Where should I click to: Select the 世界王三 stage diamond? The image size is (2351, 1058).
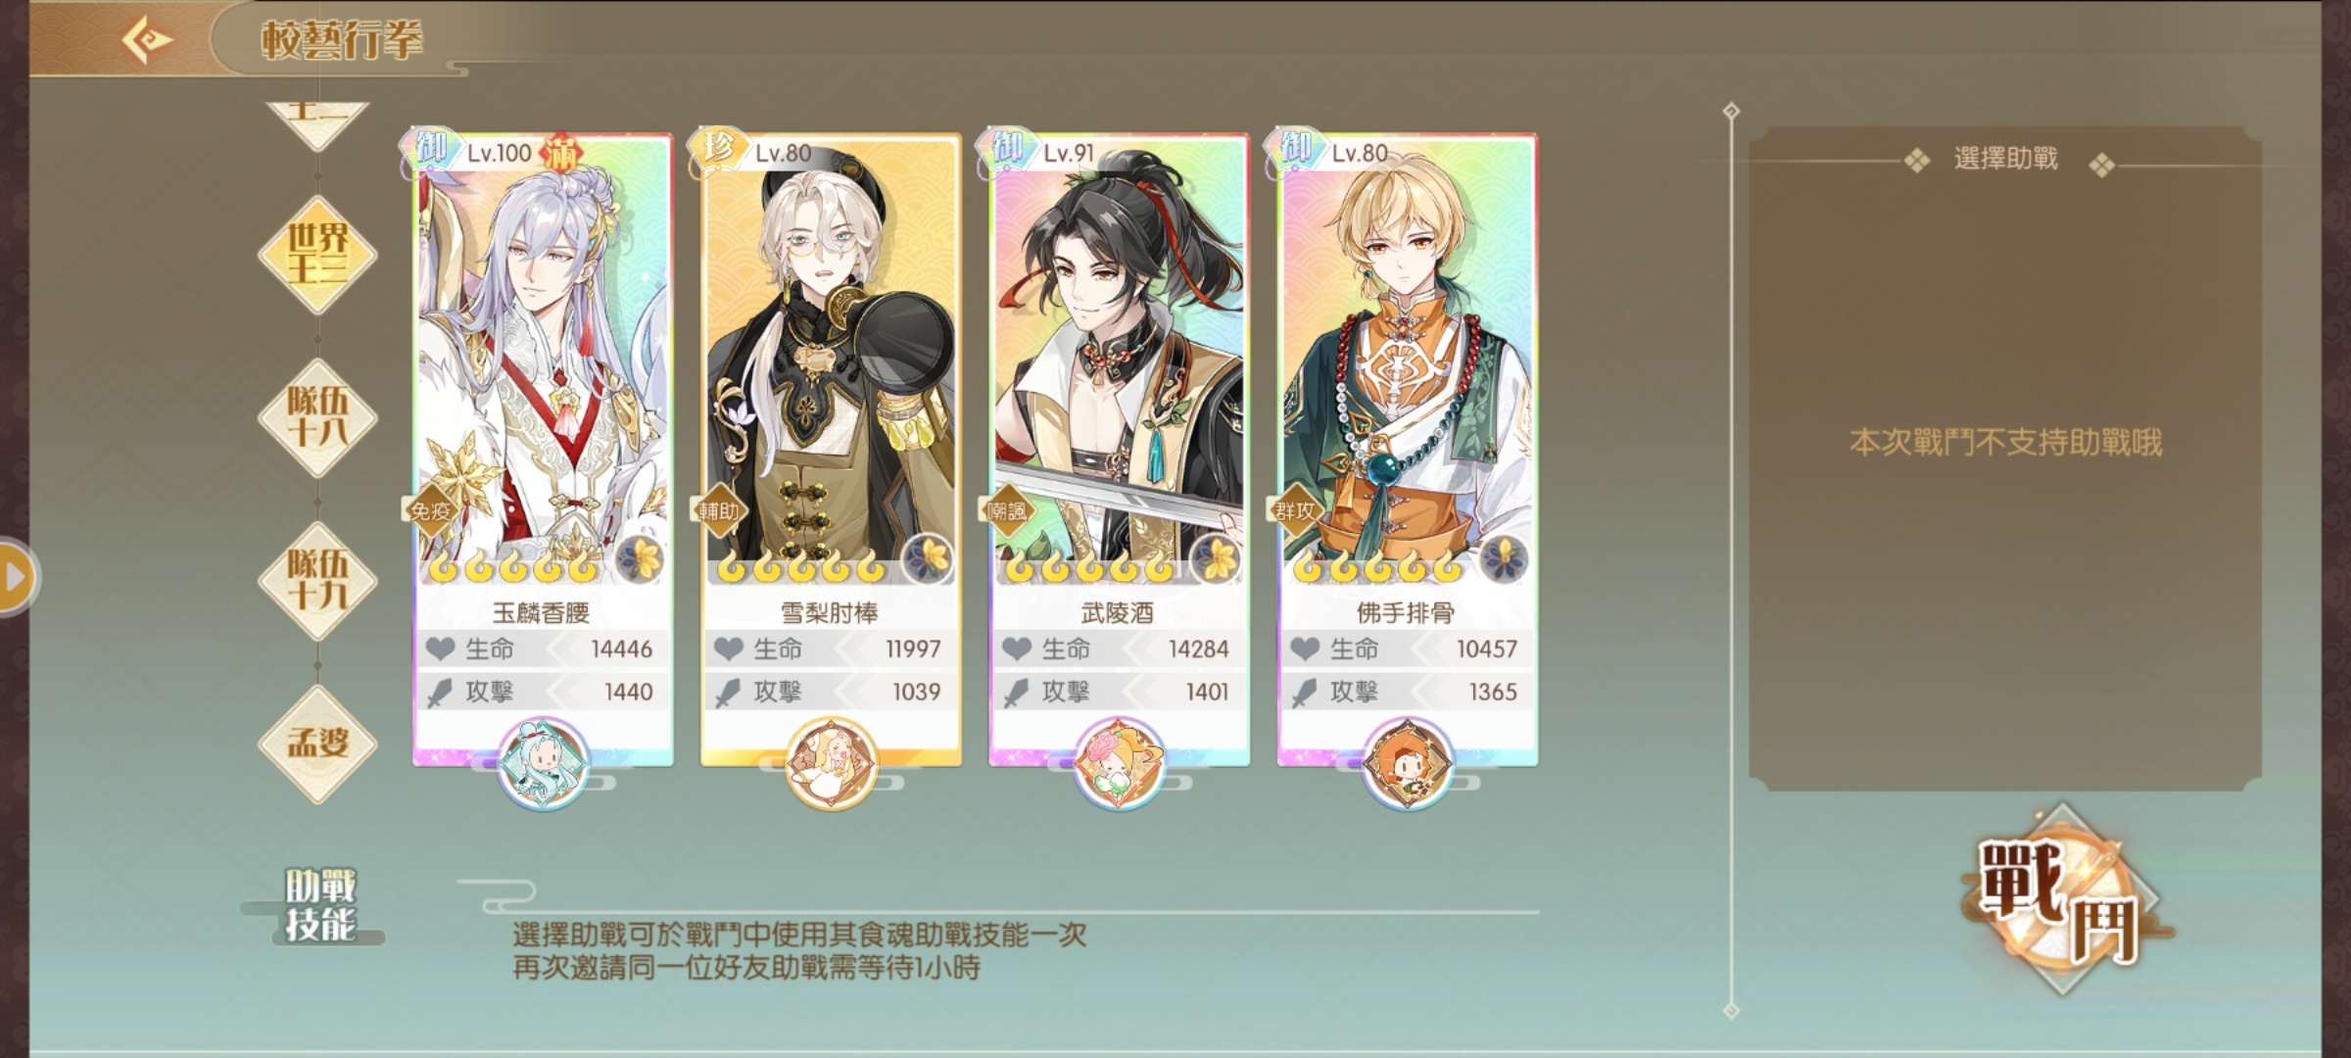click(317, 254)
